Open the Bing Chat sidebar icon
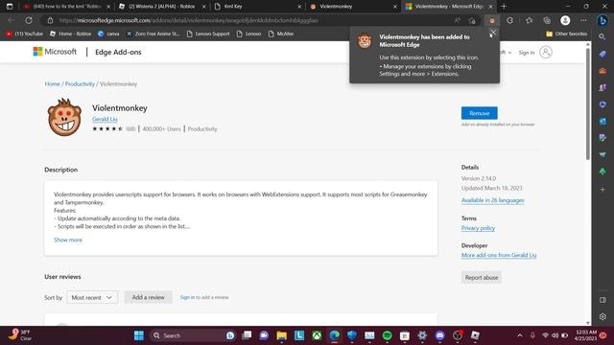Viewport: 614px width, 345px height. coord(602,20)
